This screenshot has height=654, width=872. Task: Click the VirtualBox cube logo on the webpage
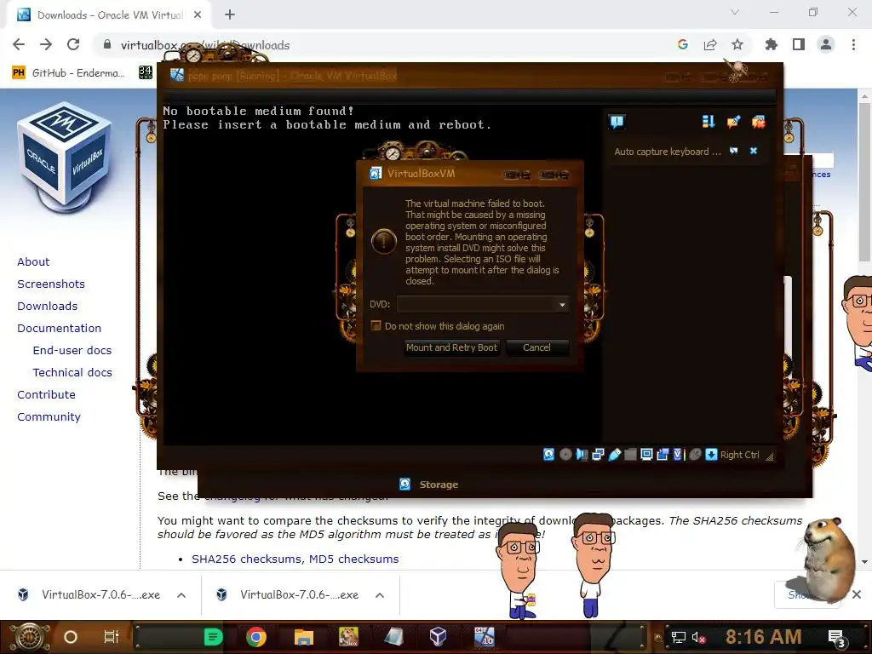65,158
